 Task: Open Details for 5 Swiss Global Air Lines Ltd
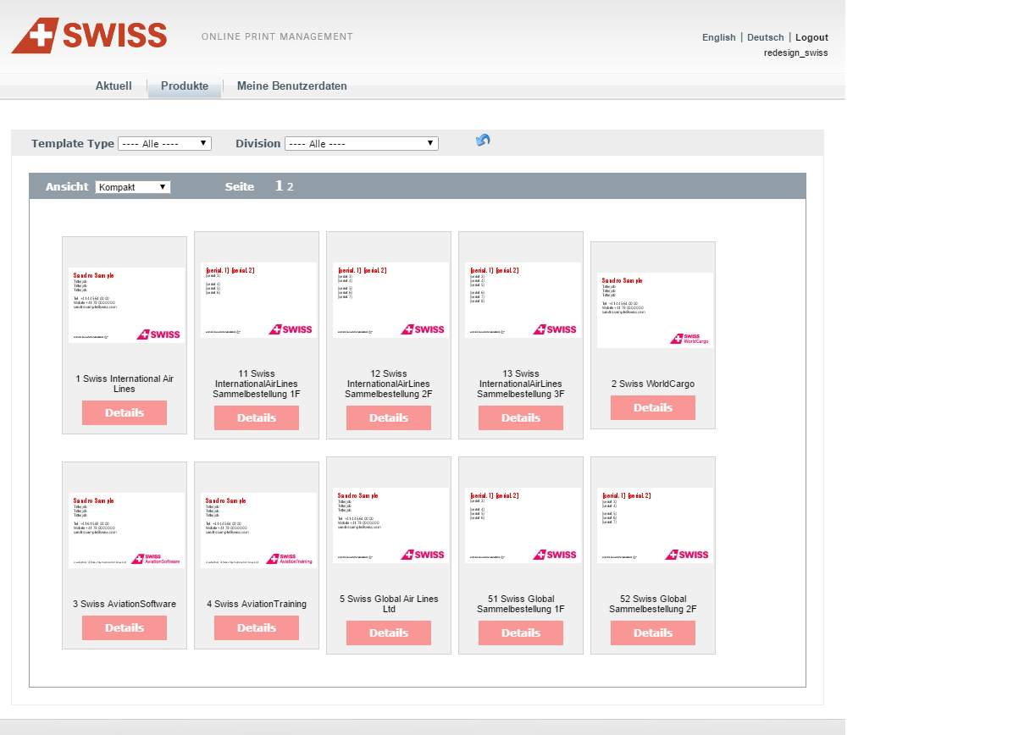tap(389, 633)
